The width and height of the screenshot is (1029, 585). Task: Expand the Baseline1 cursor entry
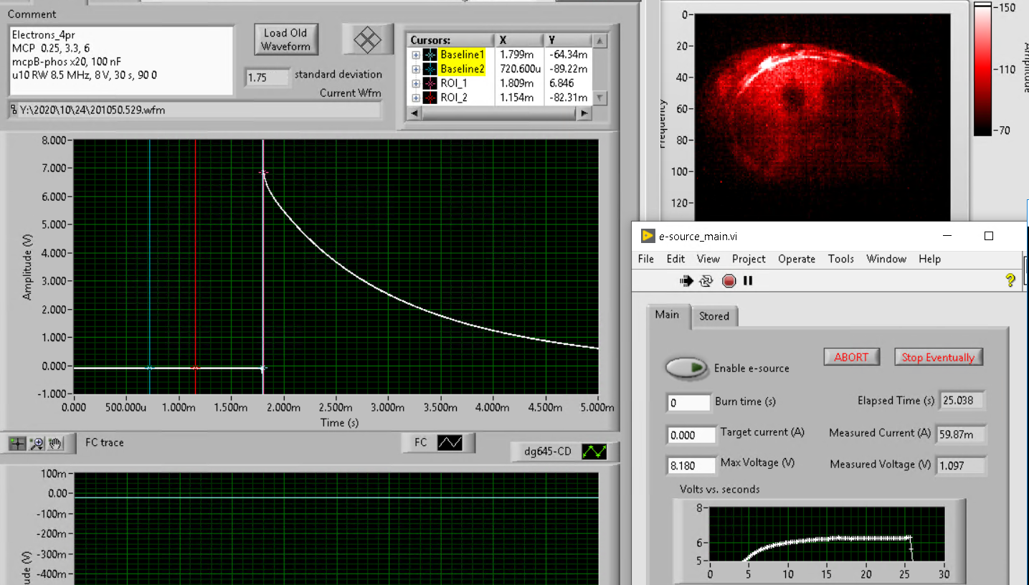(x=416, y=54)
